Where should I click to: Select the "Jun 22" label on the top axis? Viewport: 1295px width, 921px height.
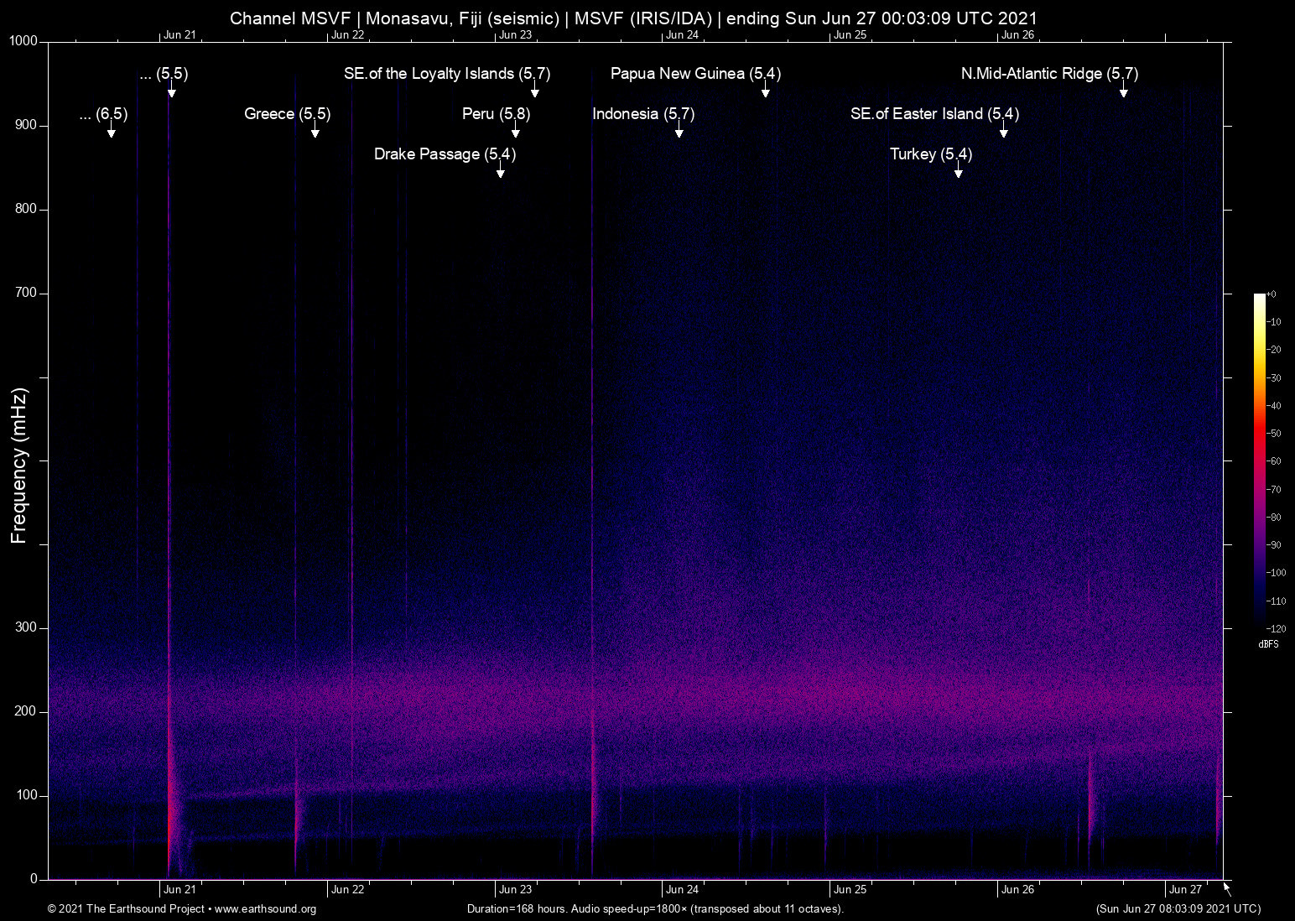tap(347, 35)
